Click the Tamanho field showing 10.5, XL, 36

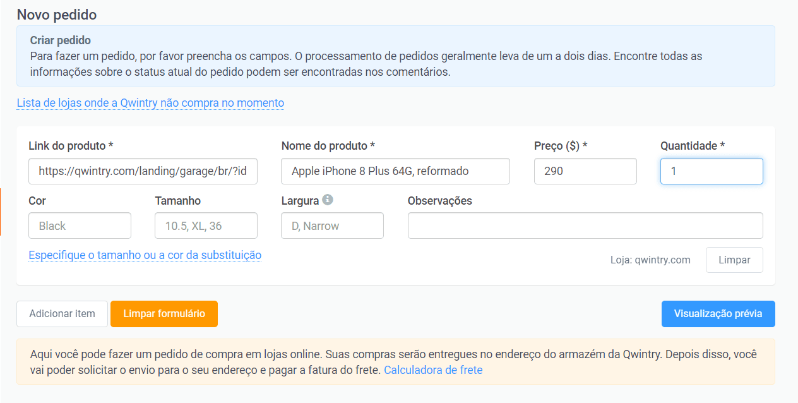click(x=206, y=226)
